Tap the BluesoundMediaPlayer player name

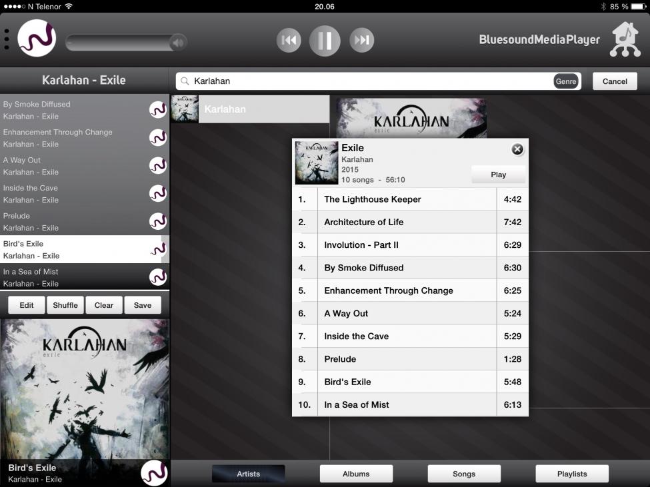(539, 40)
